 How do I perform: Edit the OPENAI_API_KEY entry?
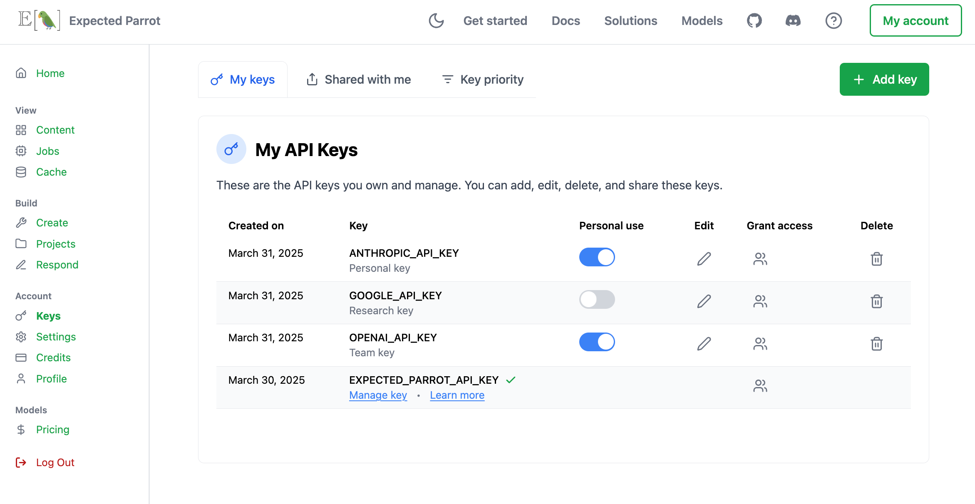point(704,344)
